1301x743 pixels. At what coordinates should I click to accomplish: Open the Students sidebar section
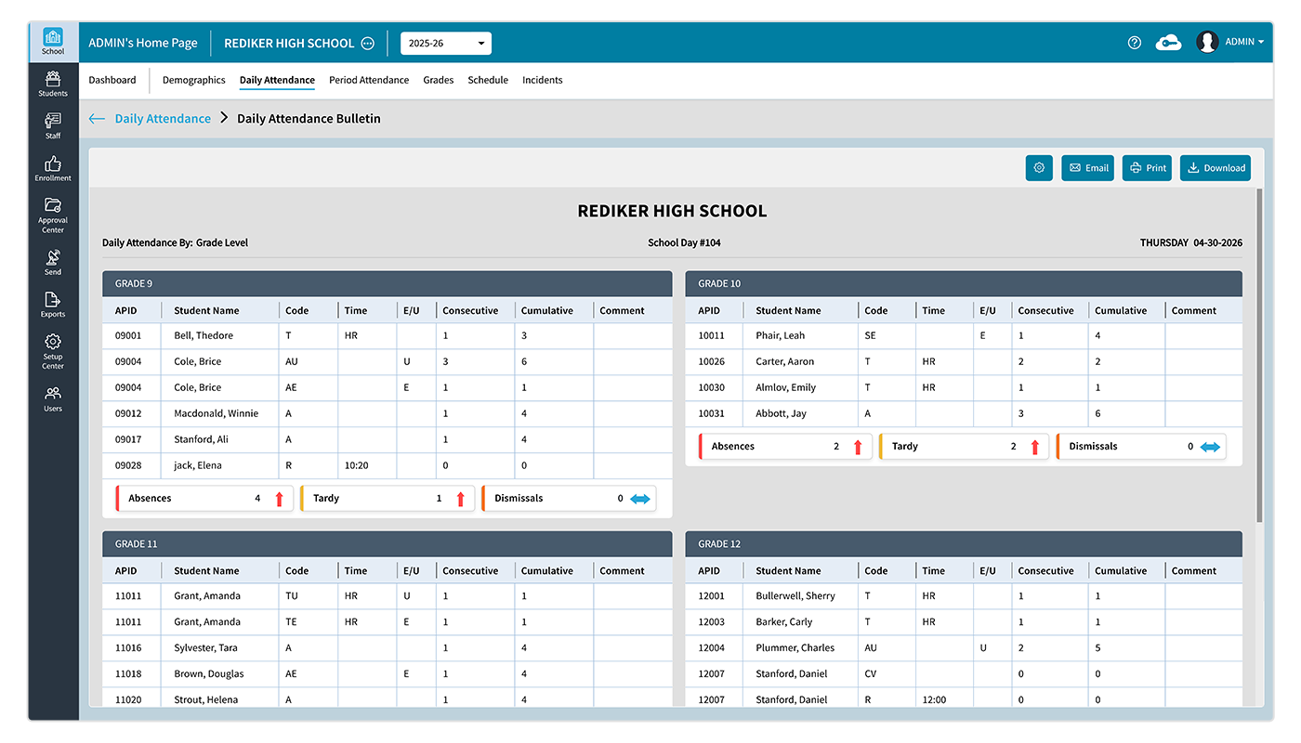(53, 84)
